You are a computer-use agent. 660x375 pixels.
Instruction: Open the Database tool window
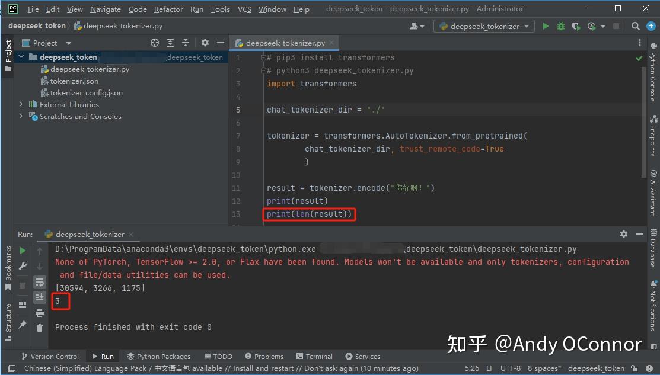click(x=653, y=248)
